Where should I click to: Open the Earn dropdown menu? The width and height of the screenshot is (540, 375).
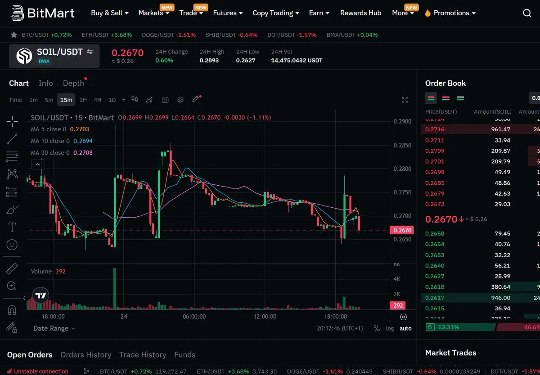coord(319,13)
